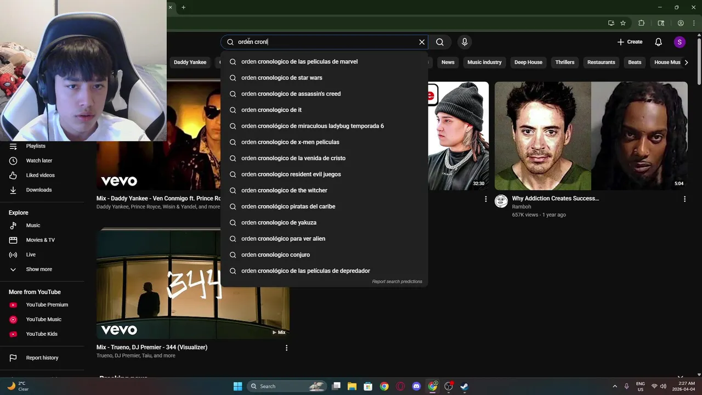Open Why Addiction Creates Success thumbnail
The height and width of the screenshot is (395, 702).
tap(591, 136)
